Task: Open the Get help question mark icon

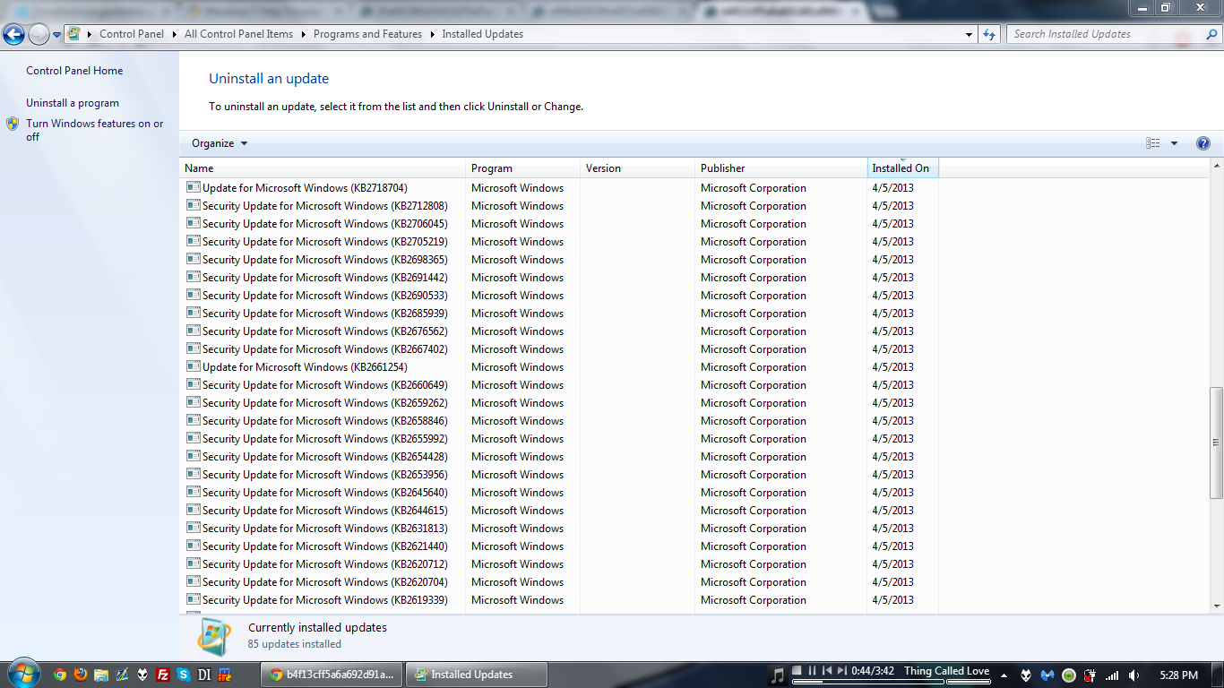Action: pos(1203,143)
